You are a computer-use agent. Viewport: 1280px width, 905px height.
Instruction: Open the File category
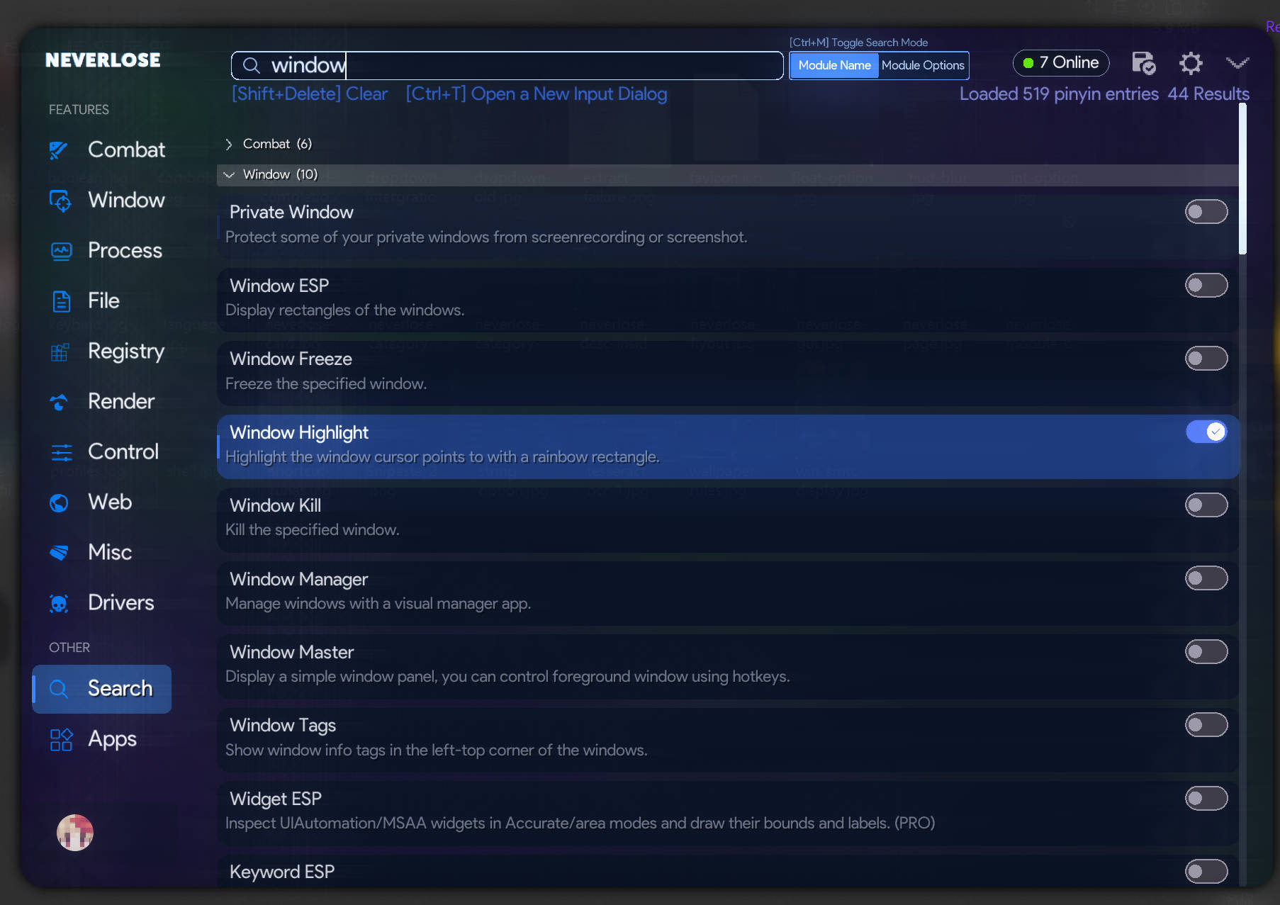(102, 301)
